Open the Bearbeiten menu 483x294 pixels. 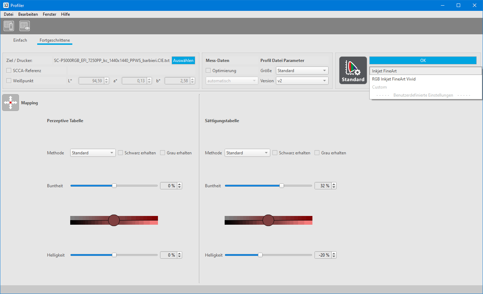pos(28,14)
